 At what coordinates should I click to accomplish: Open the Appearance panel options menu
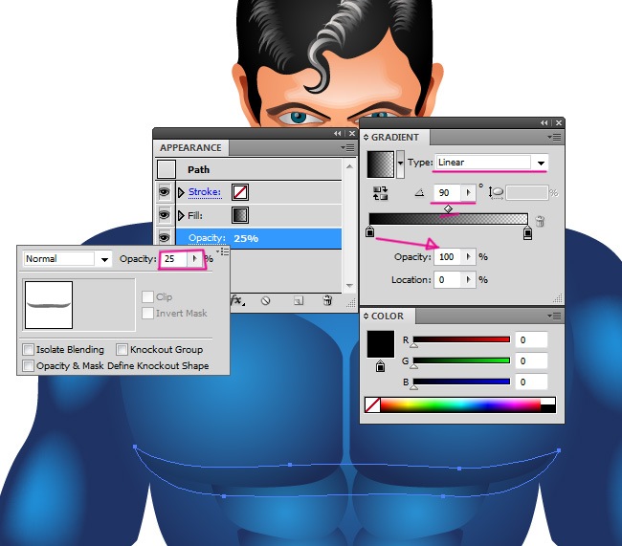tap(347, 148)
